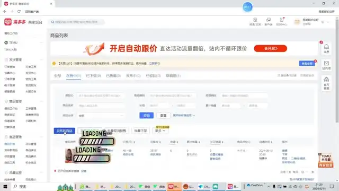
Task: Click the 设置 link below the table
Action: pos(84,171)
